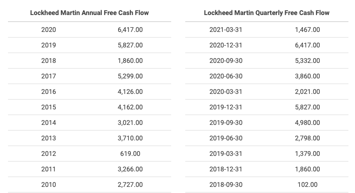355x193 pixels.
Task: Click the 619.00 annual value
Action: point(130,154)
